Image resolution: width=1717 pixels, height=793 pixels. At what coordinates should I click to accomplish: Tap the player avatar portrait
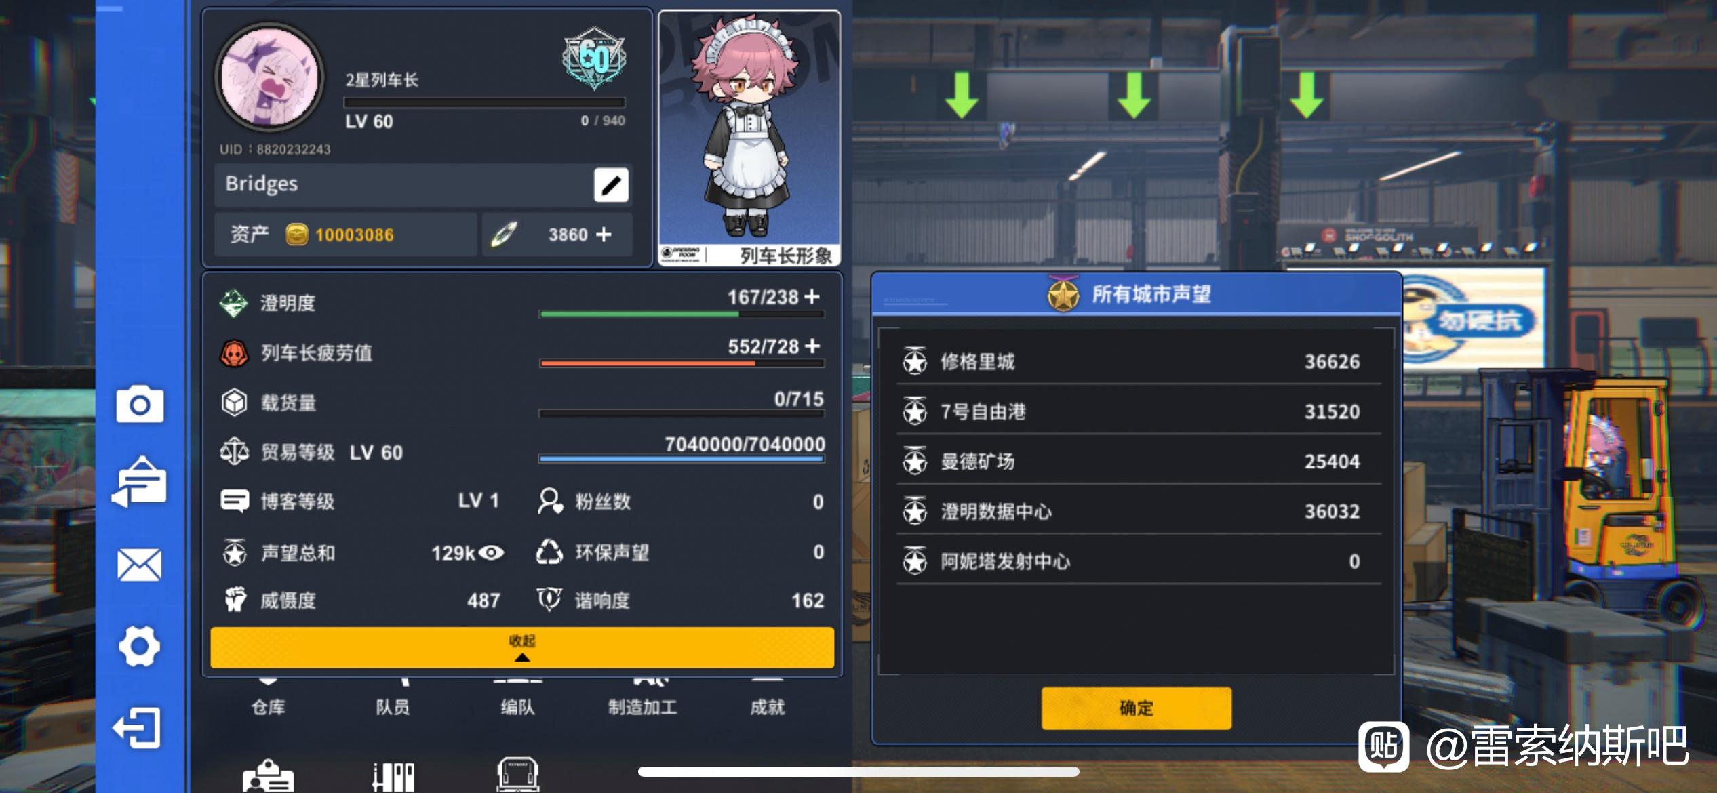coord(270,77)
